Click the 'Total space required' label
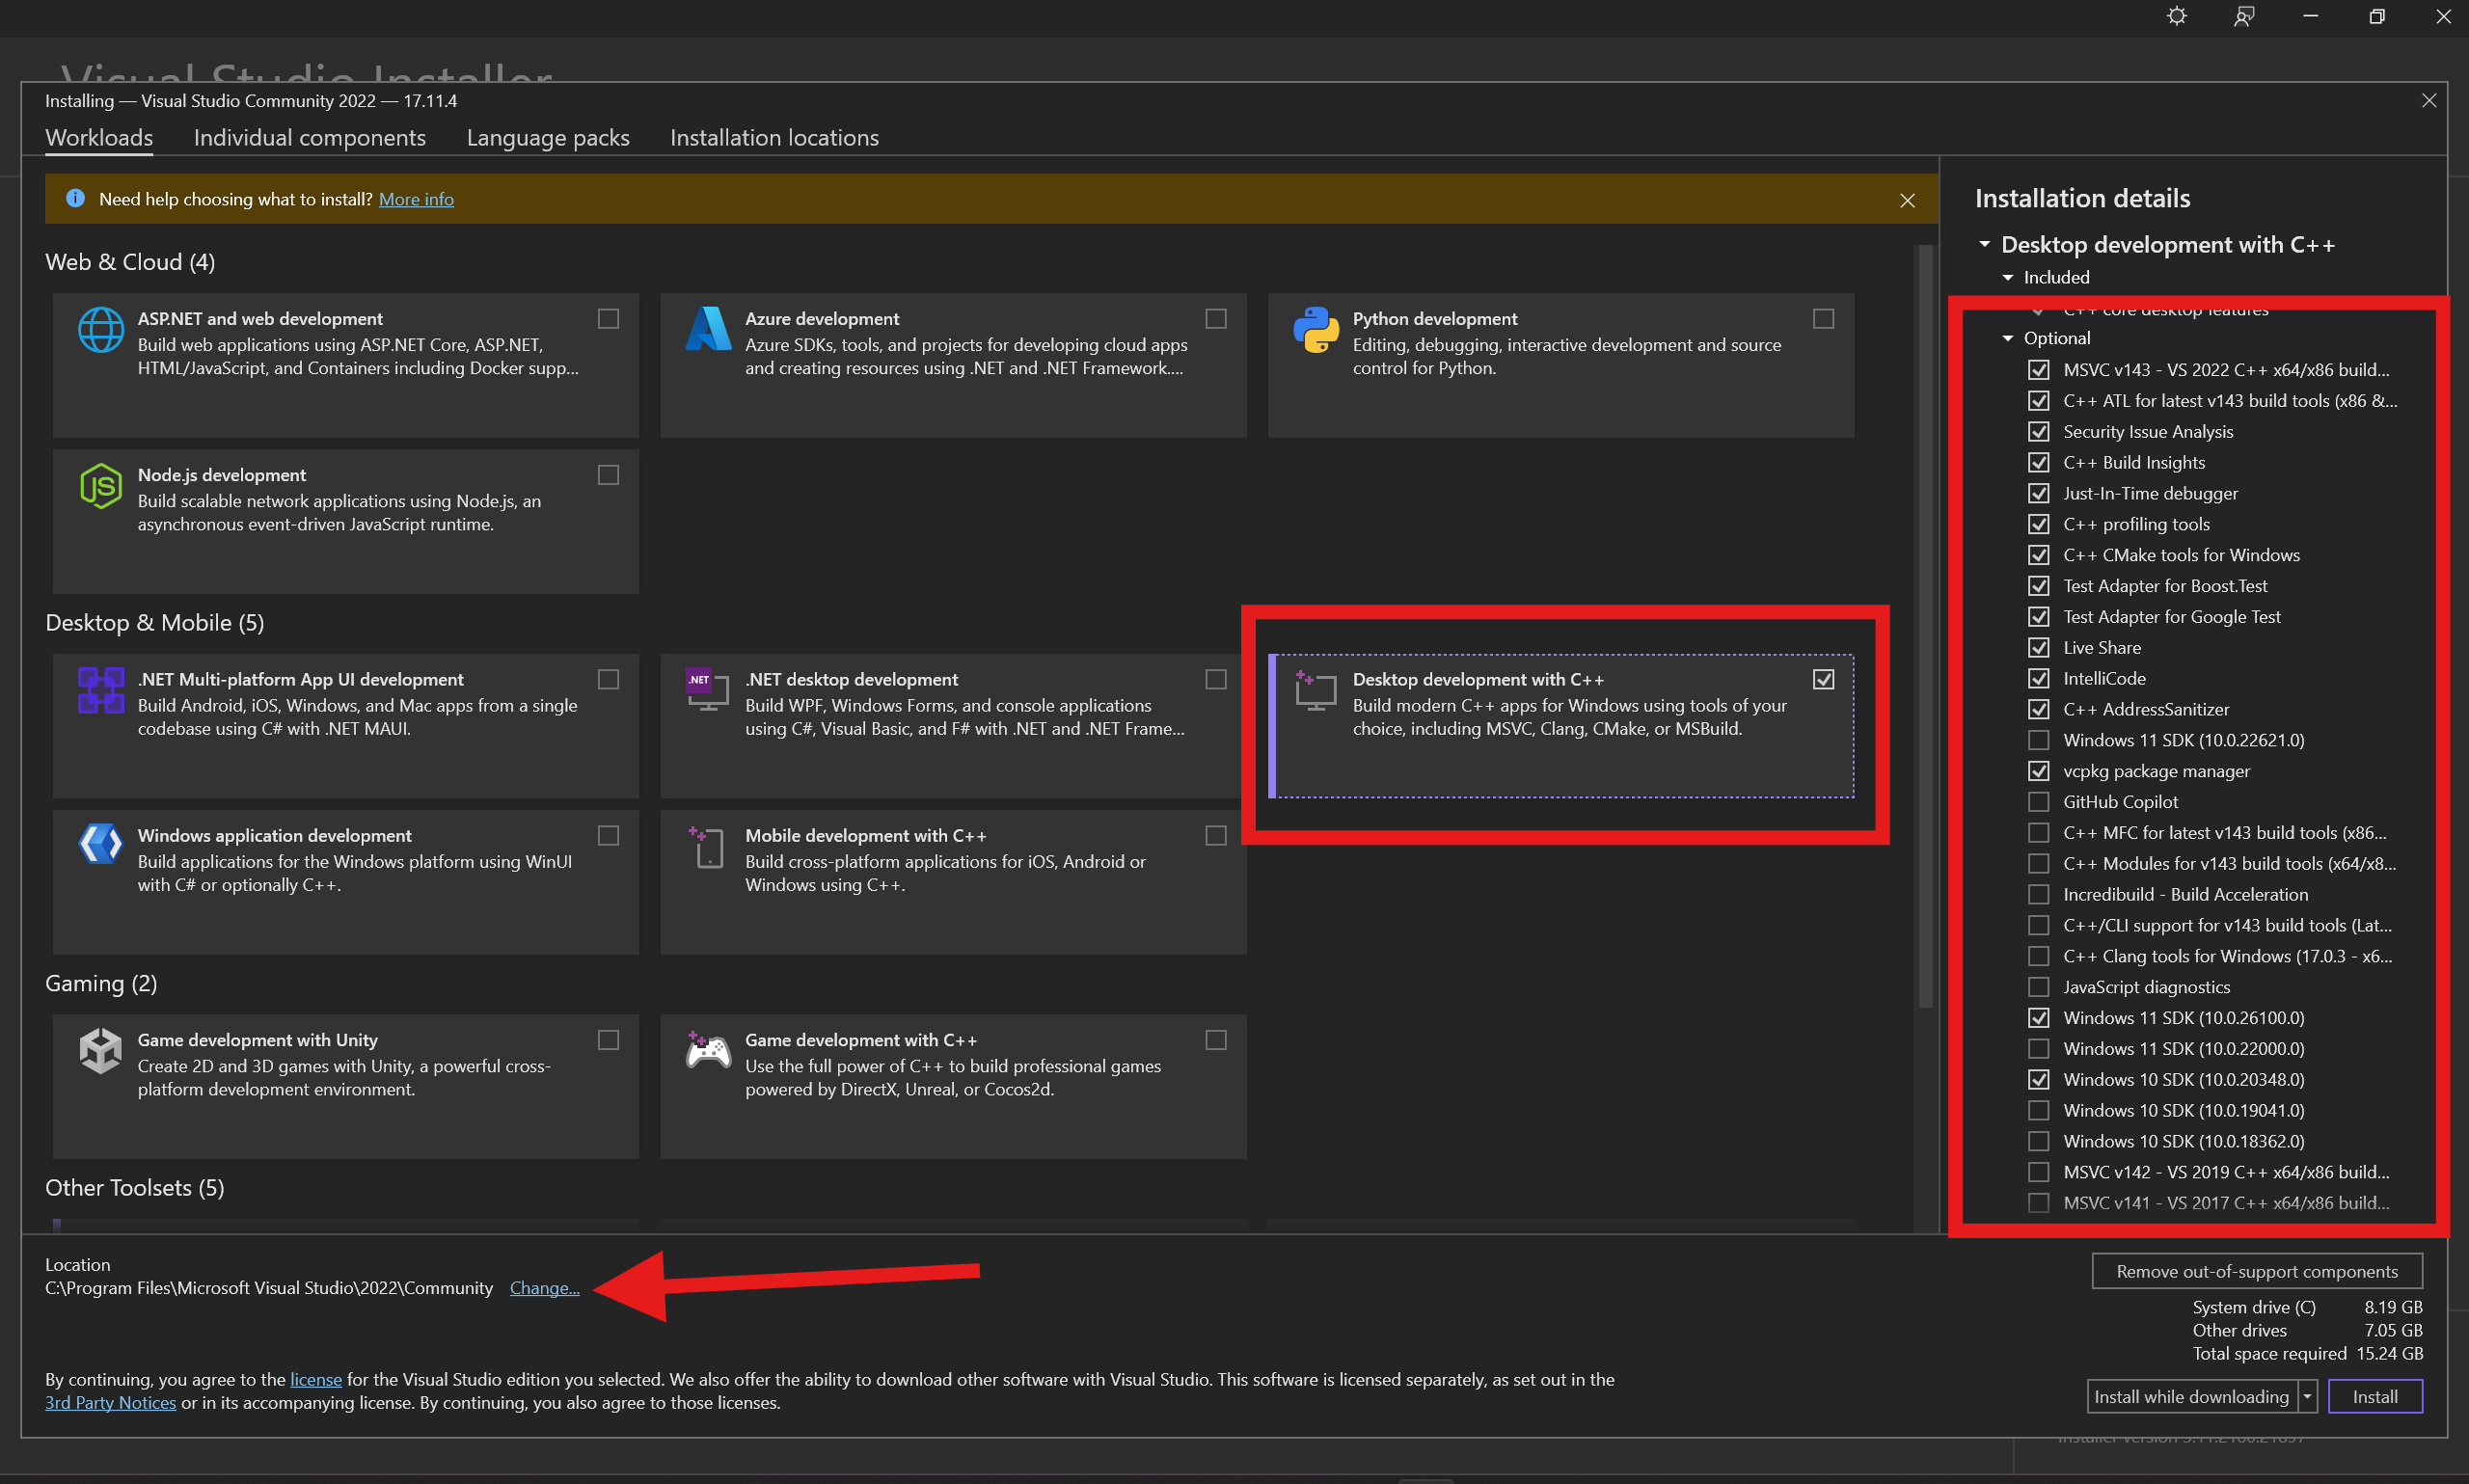The image size is (2469, 1484). pos(2269,1353)
